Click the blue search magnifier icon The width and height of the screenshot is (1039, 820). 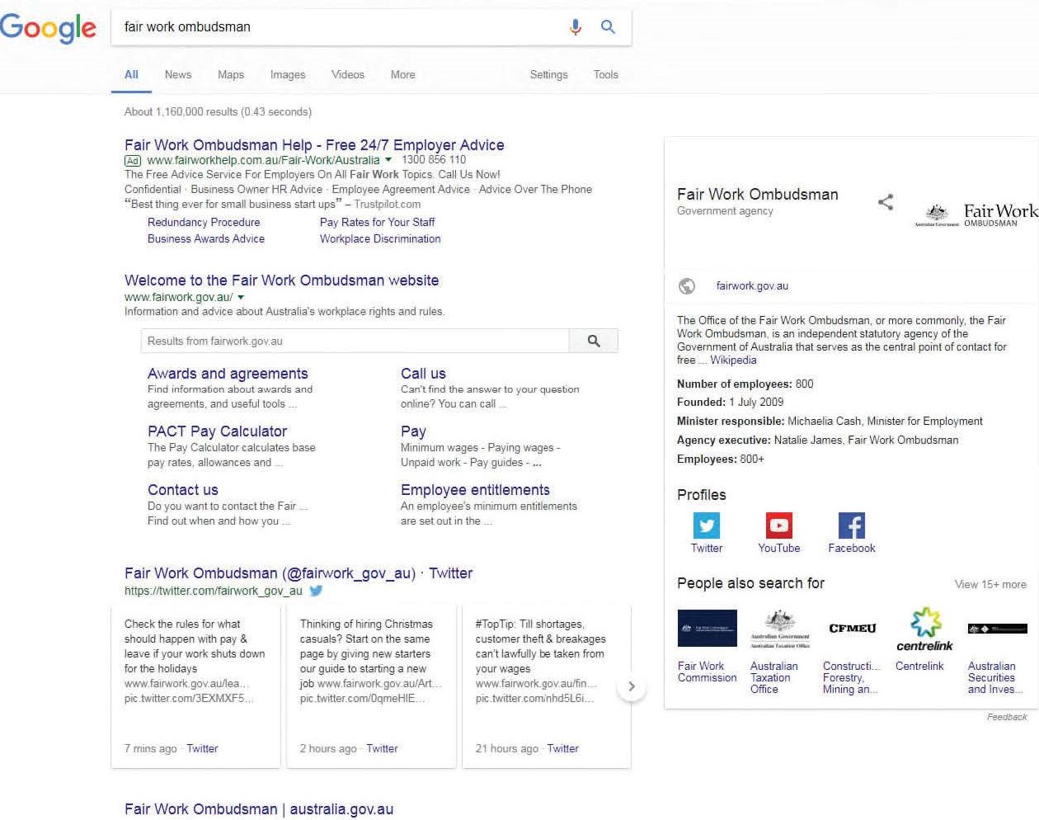[x=608, y=27]
